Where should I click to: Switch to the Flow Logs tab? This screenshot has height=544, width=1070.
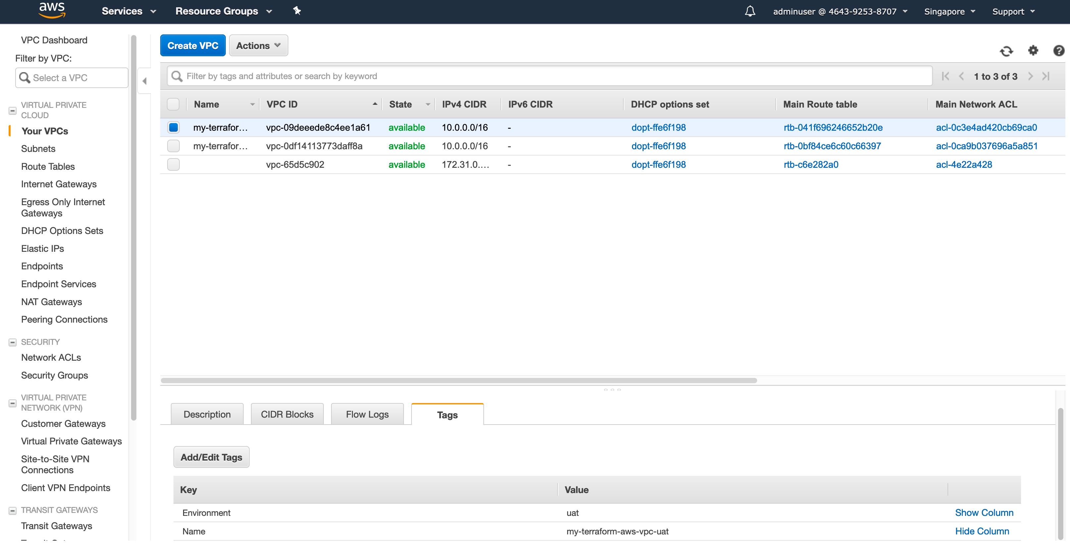tap(367, 414)
